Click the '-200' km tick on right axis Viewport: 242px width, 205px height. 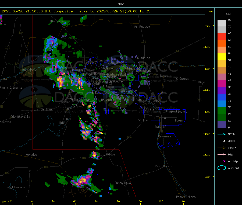click(207, 155)
